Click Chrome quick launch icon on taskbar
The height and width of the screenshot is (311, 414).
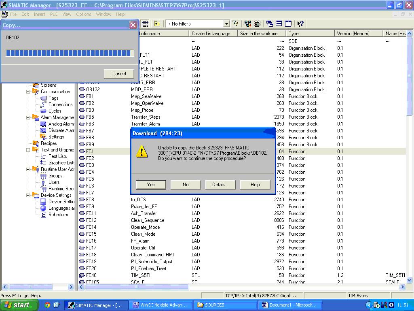click(47, 305)
